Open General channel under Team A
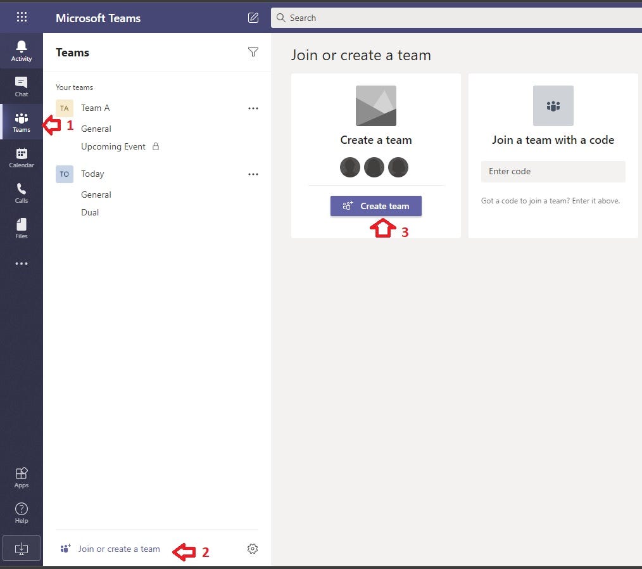 (96, 129)
